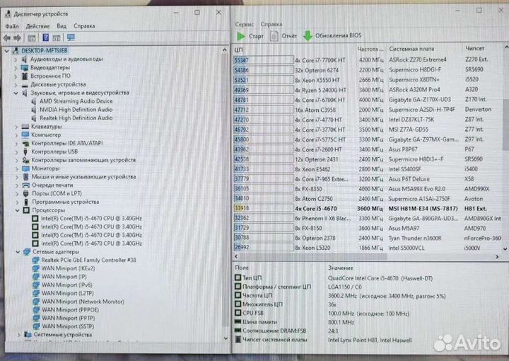Open the Действие menu
This screenshot has width=509, height=361.
point(37,26)
